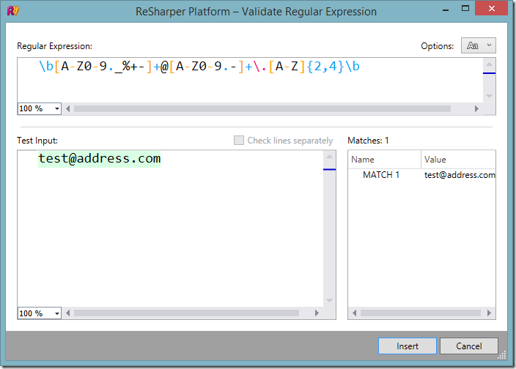Image resolution: width=516 pixels, height=369 pixels.
Task: Click Test Input scroll right arrow
Action: click(317, 313)
